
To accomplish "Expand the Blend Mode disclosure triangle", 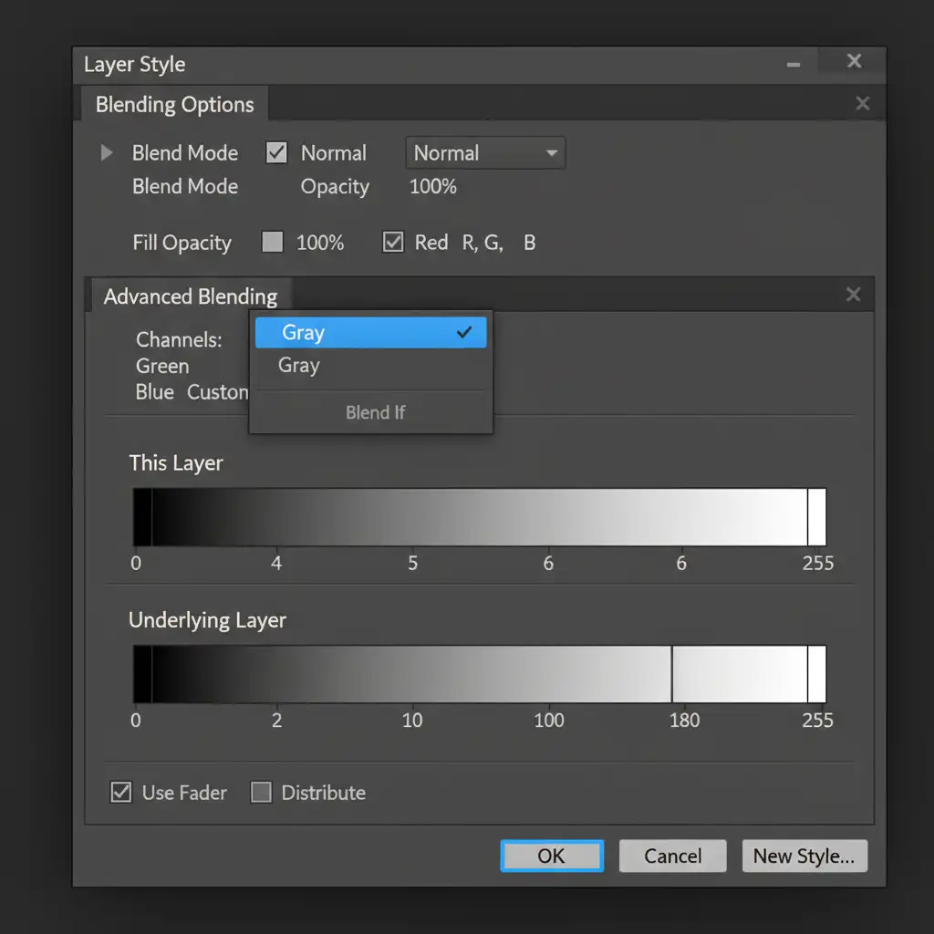I will (x=107, y=152).
